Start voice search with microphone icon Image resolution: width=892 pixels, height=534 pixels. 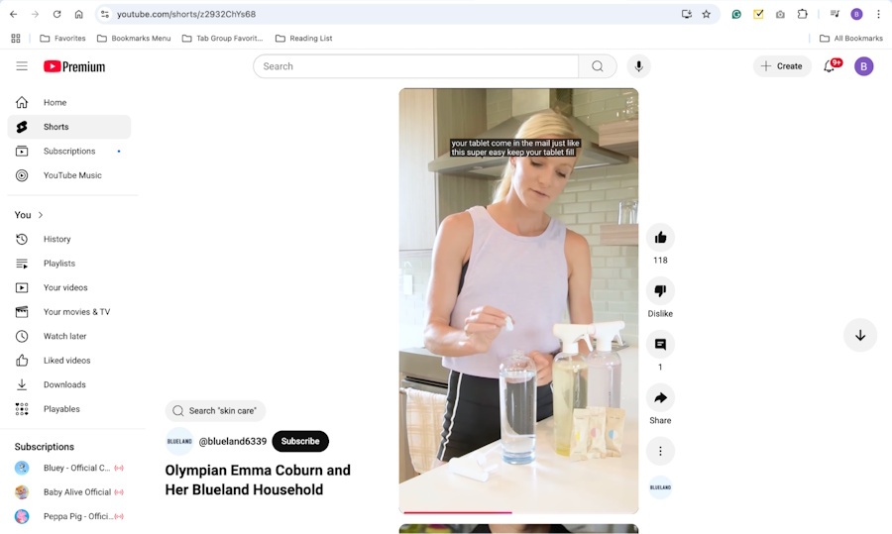pyautogui.click(x=638, y=66)
